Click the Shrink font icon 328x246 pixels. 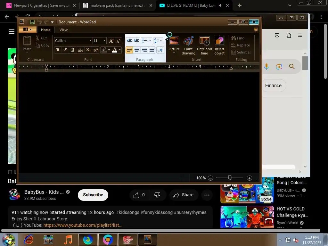tap(118, 41)
